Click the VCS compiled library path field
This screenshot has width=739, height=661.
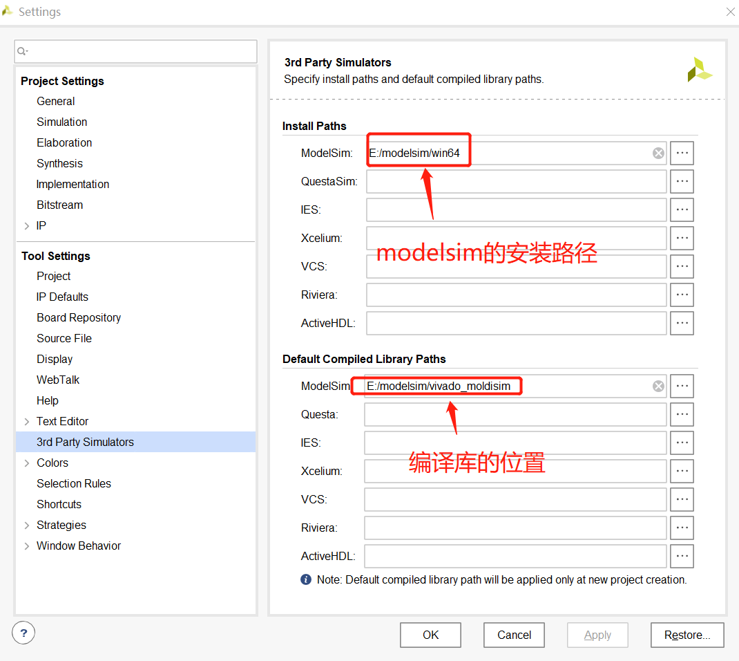pyautogui.click(x=515, y=499)
